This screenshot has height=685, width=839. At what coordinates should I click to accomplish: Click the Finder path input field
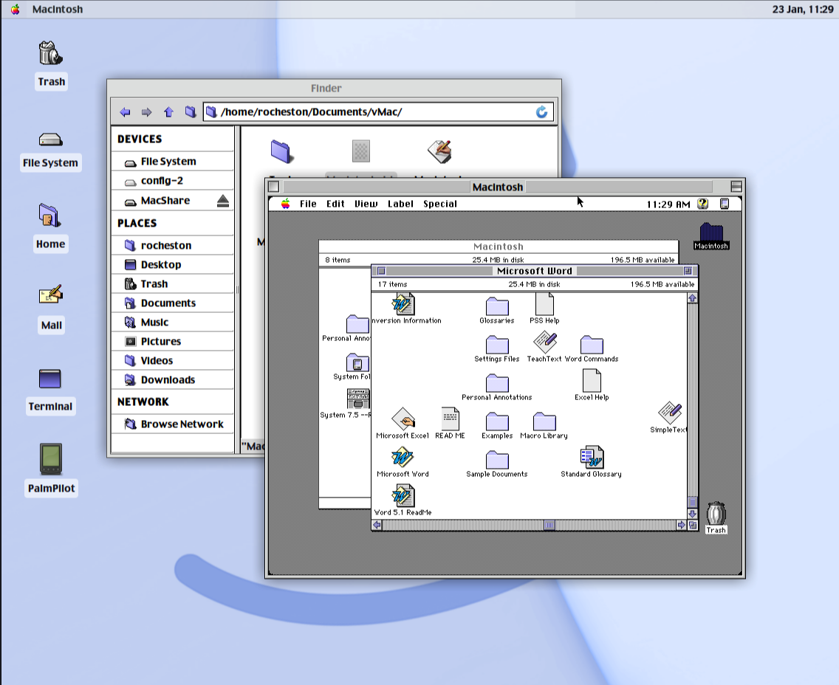tap(369, 112)
